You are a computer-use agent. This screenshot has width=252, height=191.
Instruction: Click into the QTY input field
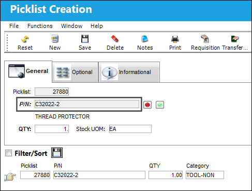(x=52, y=129)
